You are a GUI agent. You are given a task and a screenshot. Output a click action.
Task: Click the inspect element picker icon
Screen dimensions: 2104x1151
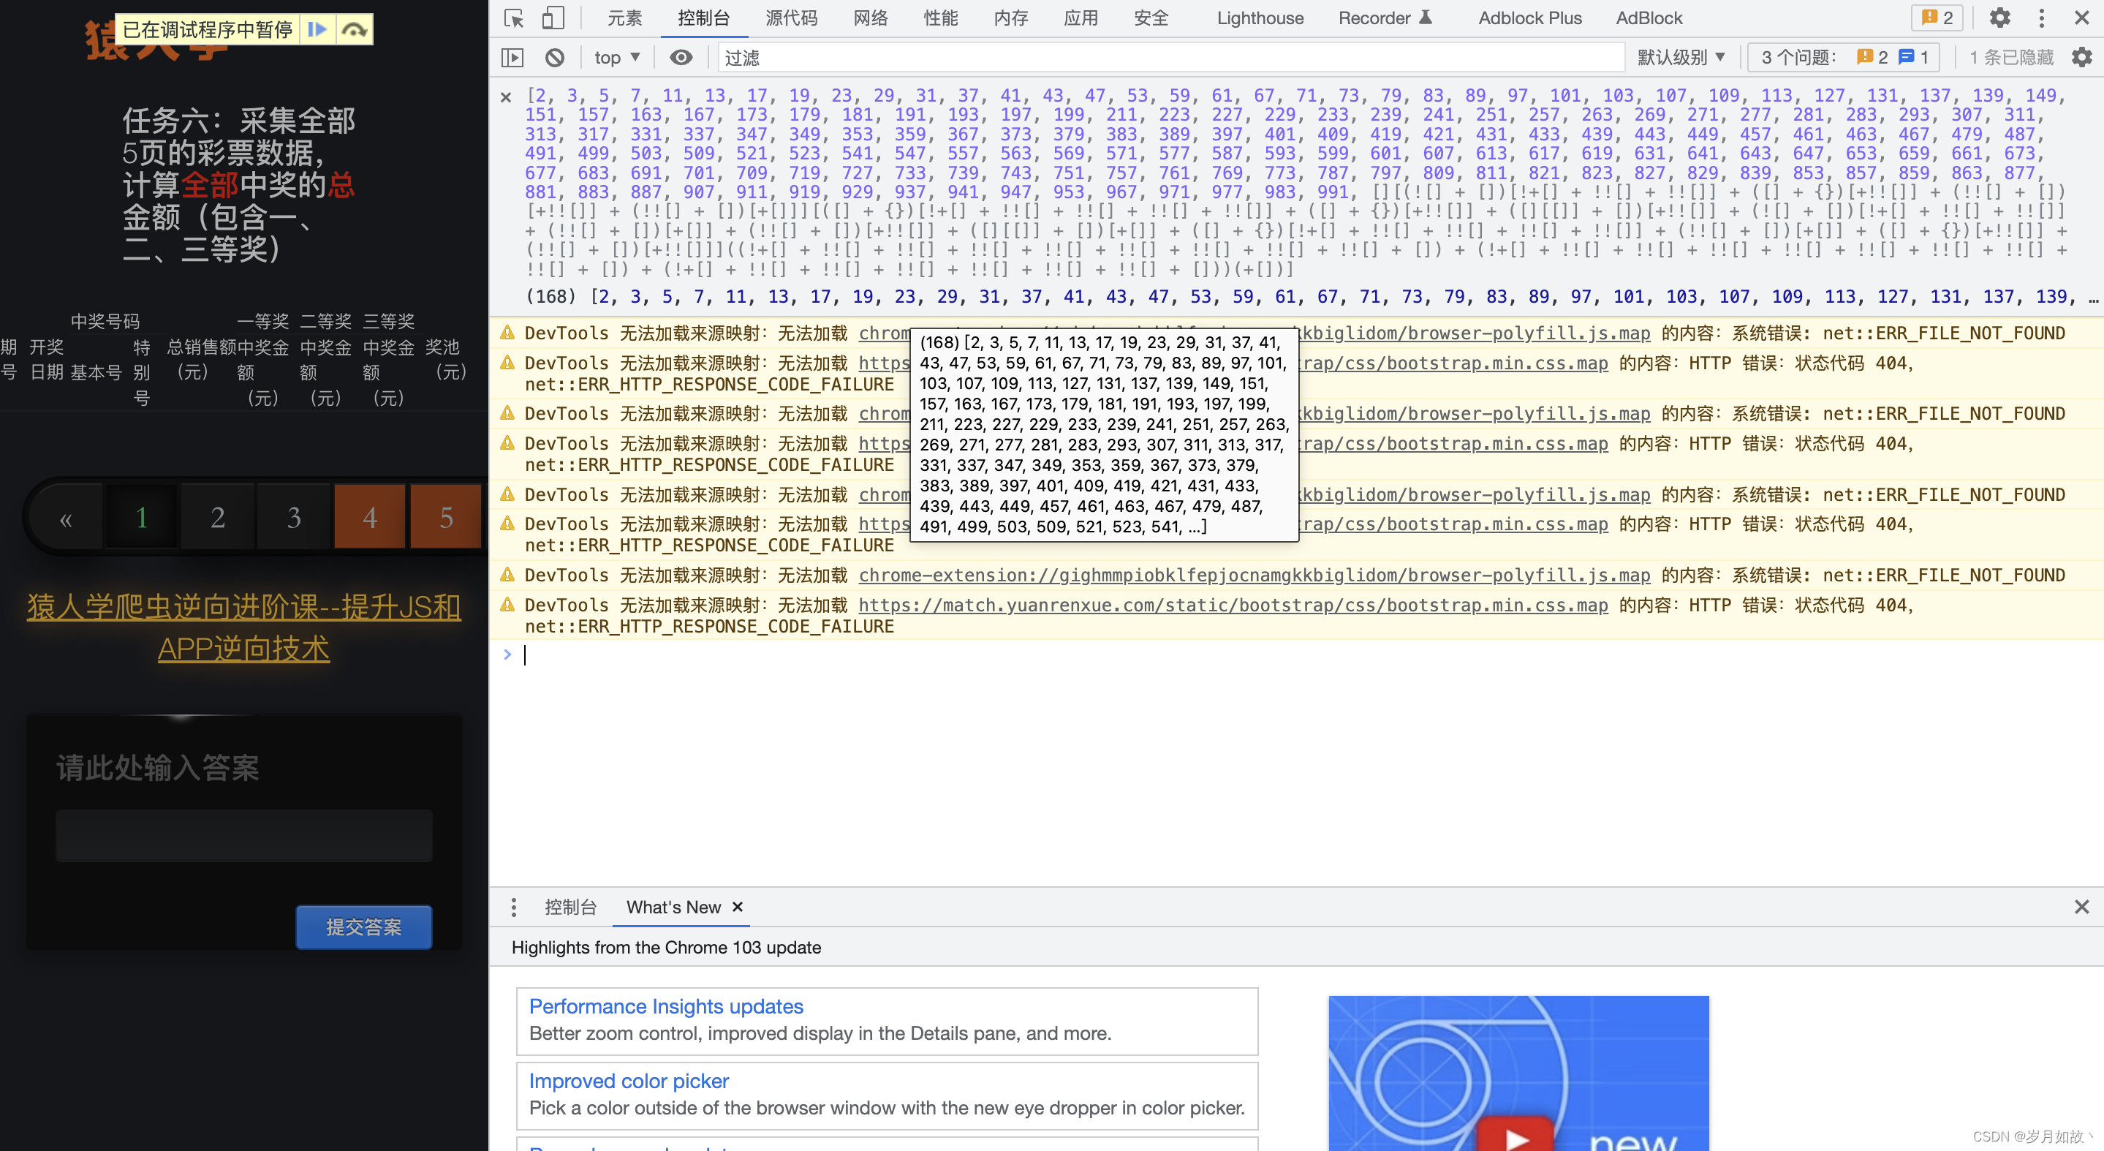pos(514,17)
